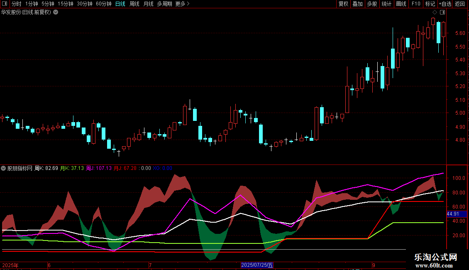469x270 pixels.
Task: Open the 统计 statistics tool
Action: coord(386,4)
